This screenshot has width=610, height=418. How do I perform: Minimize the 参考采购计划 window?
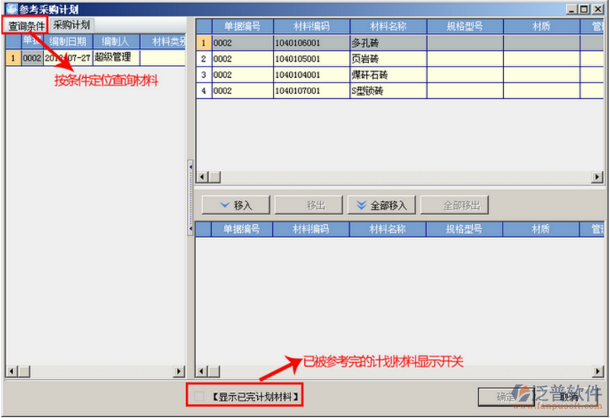[x=571, y=8]
